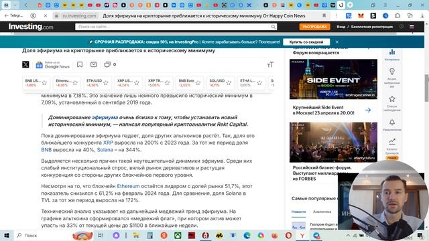The height and width of the screenshot is (241, 429).
Task: Open notifications bell in right sidebar
Action: coord(392,122)
